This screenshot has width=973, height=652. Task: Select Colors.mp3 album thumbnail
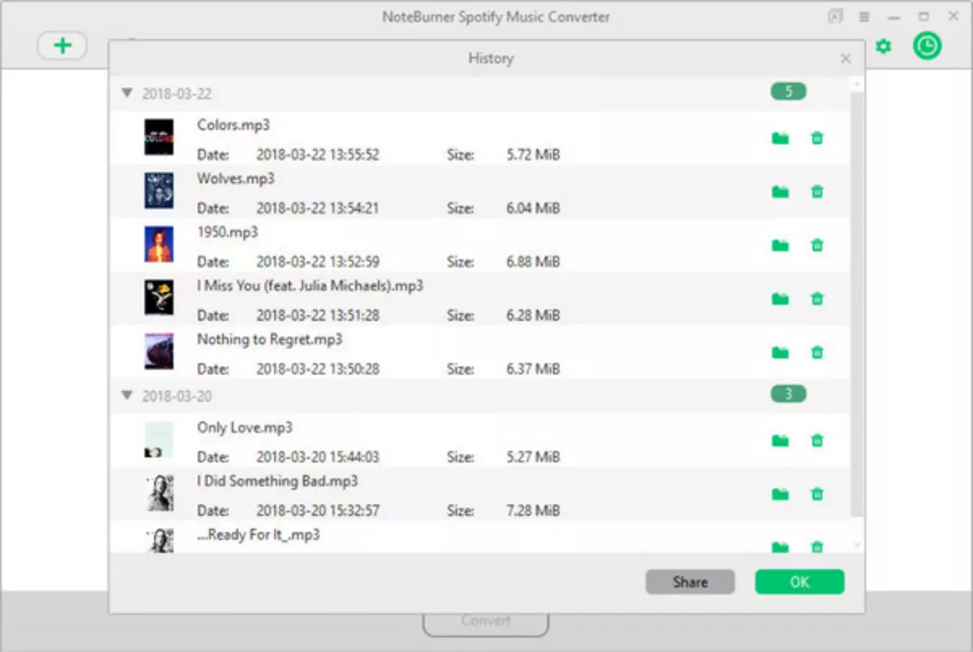pos(159,137)
